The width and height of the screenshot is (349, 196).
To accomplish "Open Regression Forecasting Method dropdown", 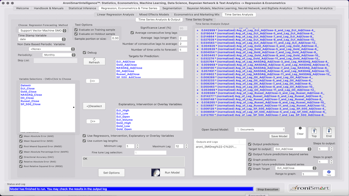I will click(x=43, y=30).
